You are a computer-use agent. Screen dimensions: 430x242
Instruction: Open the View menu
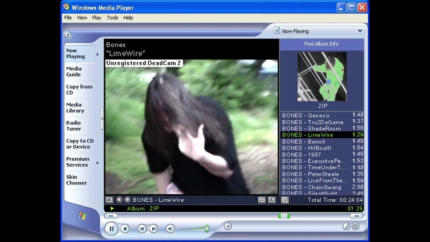point(82,17)
